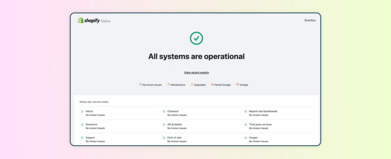The width and height of the screenshot is (391, 159).
Task: Click the large green checkmark icon
Action: click(x=196, y=38)
